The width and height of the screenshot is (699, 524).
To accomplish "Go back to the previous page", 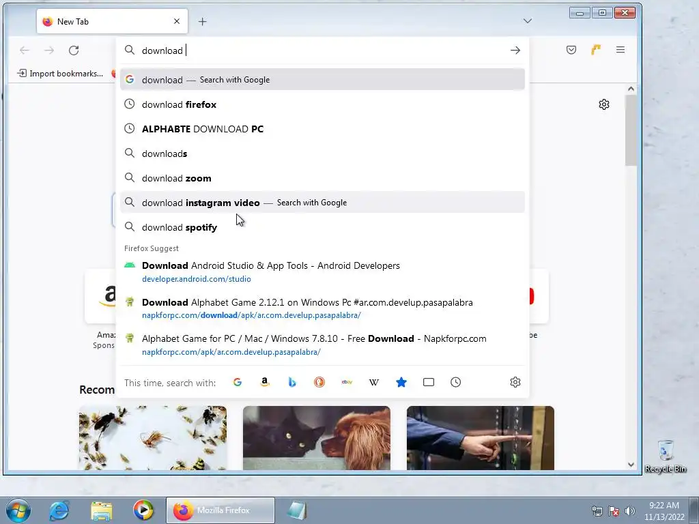I will click(25, 50).
